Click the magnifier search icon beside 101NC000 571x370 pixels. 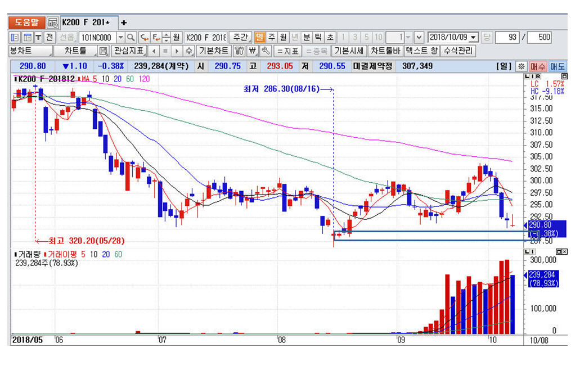[131, 38]
